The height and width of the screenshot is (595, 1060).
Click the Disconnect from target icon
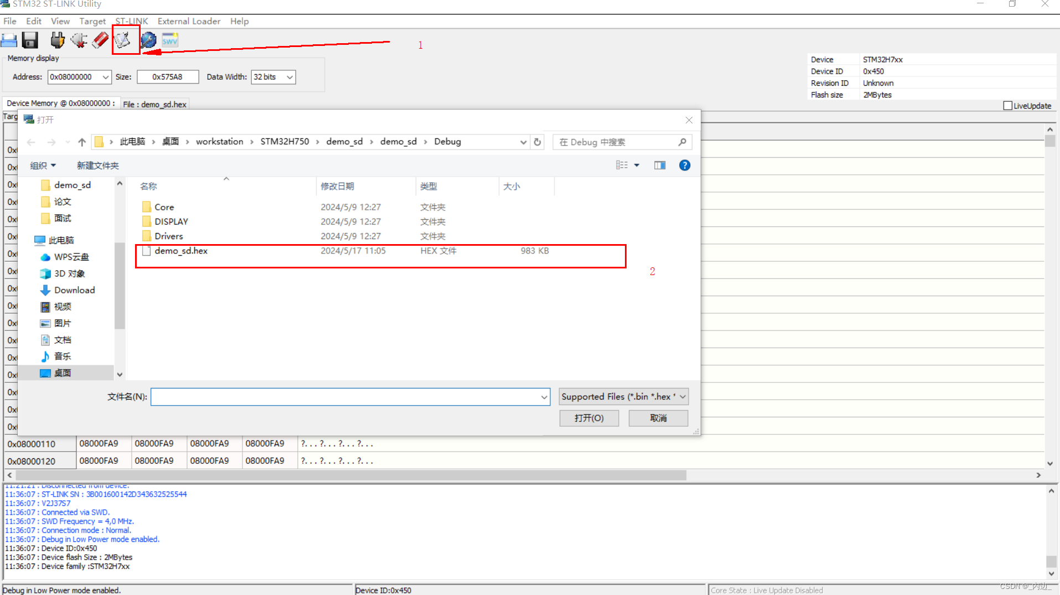(79, 39)
